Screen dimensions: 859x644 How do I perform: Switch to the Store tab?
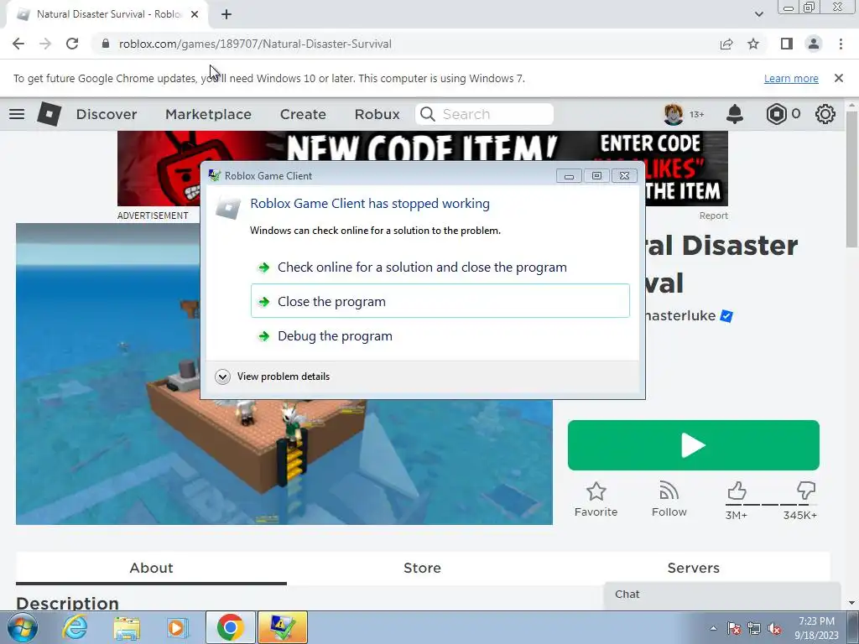(x=423, y=568)
